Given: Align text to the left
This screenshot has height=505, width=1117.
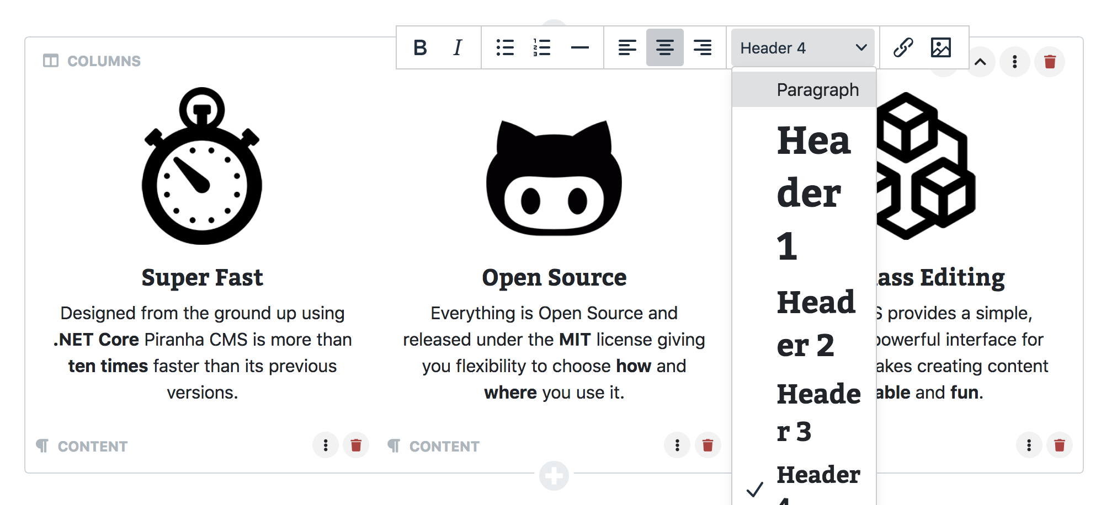Looking at the screenshot, I should point(627,48).
